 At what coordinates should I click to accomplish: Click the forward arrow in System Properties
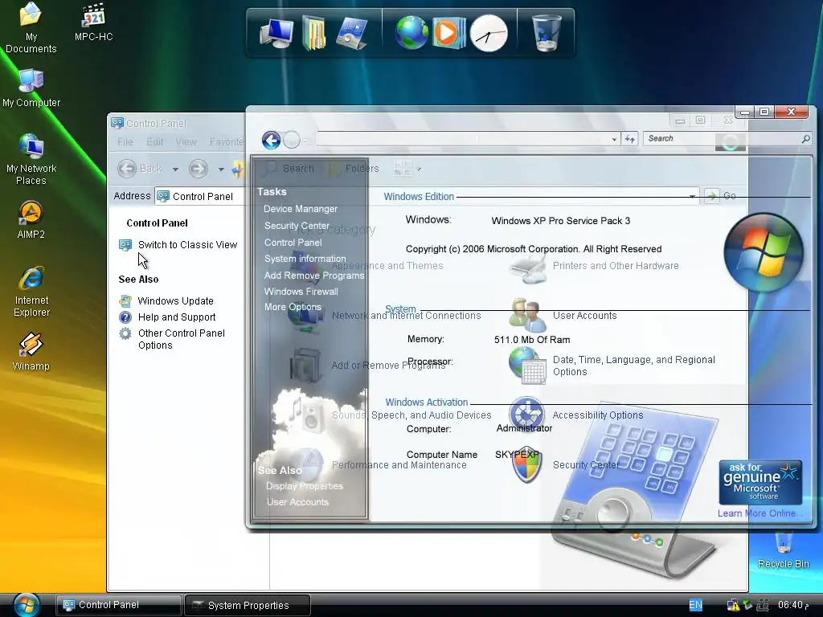(x=291, y=140)
